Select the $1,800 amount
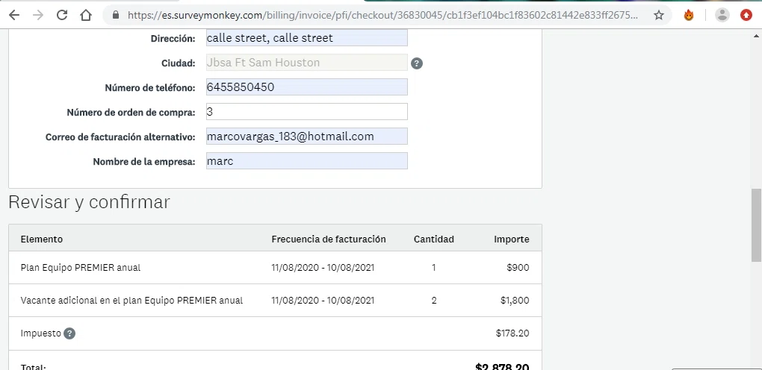The height and width of the screenshot is (370, 762). click(x=515, y=301)
